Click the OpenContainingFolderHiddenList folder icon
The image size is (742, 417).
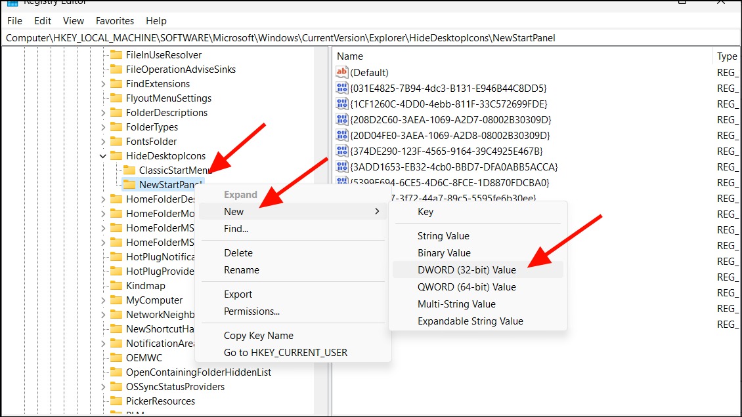tap(116, 372)
